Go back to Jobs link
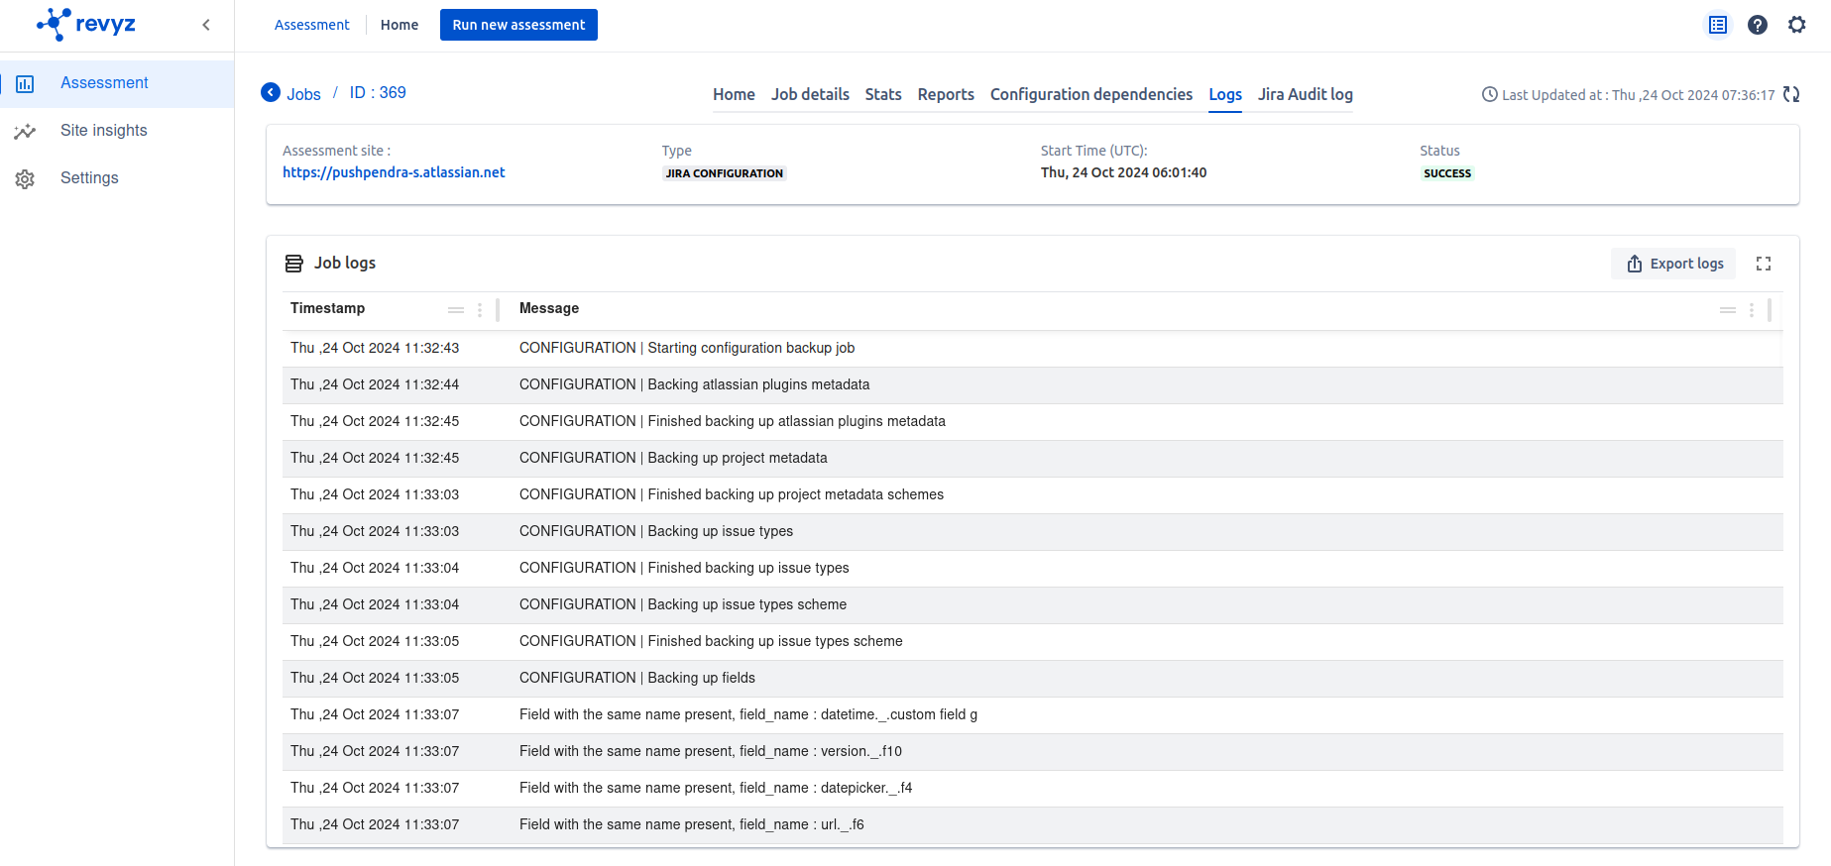 (303, 94)
